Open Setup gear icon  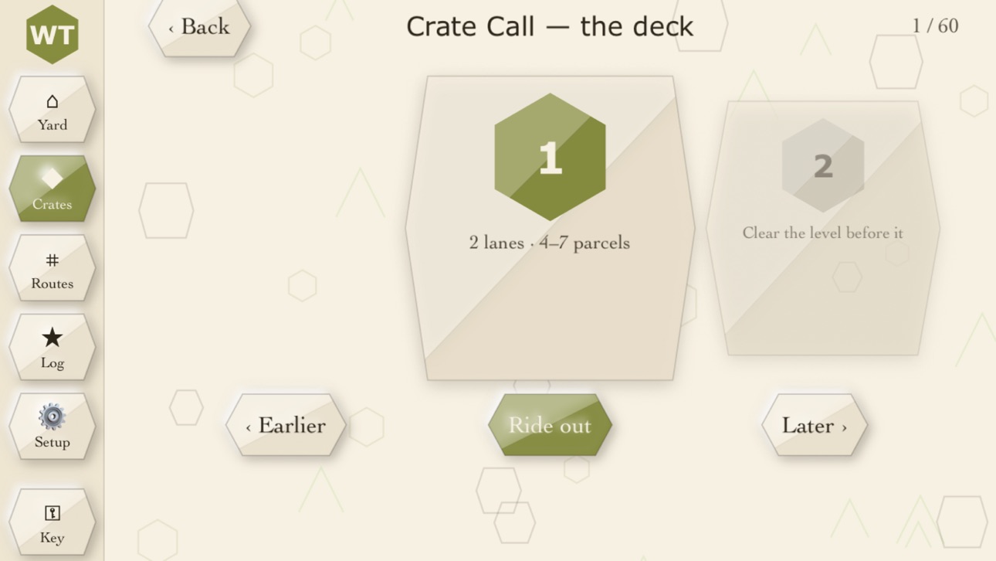click(52, 416)
